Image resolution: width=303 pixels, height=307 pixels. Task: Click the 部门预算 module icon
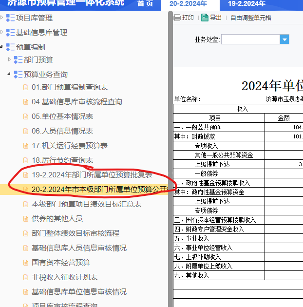tap(18, 60)
